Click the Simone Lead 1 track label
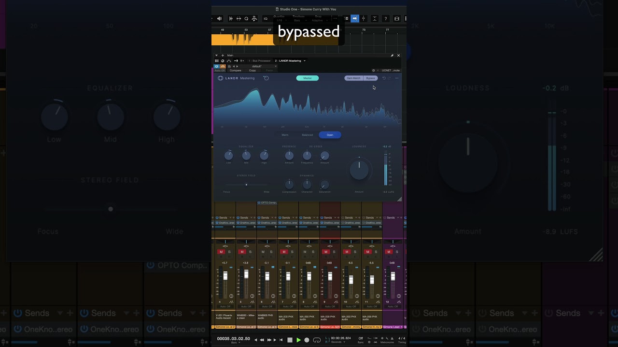 [x=393, y=327]
